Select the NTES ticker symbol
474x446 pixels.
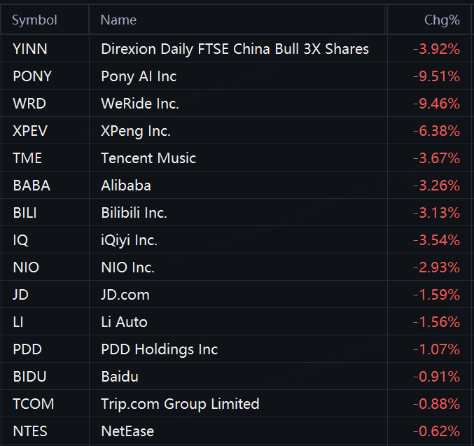click(30, 431)
